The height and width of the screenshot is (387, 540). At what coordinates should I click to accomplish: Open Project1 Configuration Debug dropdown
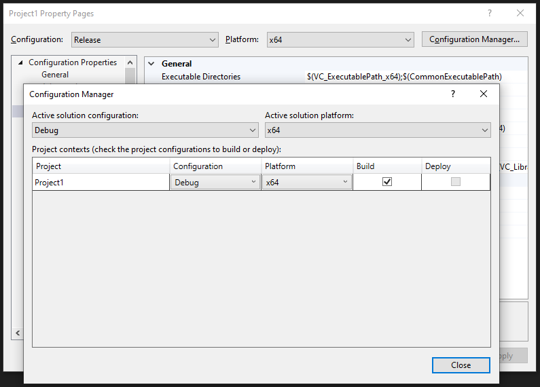coord(215,182)
